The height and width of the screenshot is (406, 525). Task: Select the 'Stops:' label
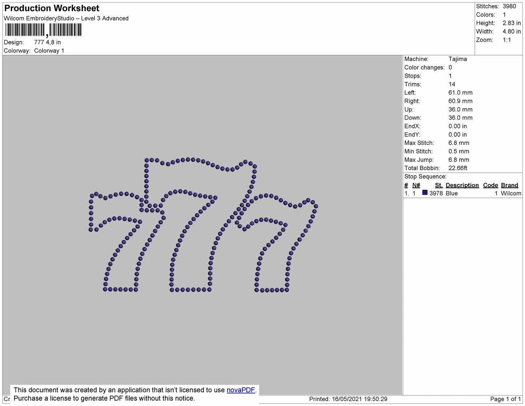pyautogui.click(x=413, y=76)
